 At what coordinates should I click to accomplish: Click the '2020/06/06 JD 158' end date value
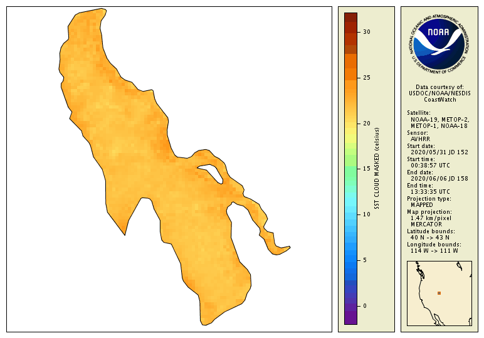(x=439, y=179)
